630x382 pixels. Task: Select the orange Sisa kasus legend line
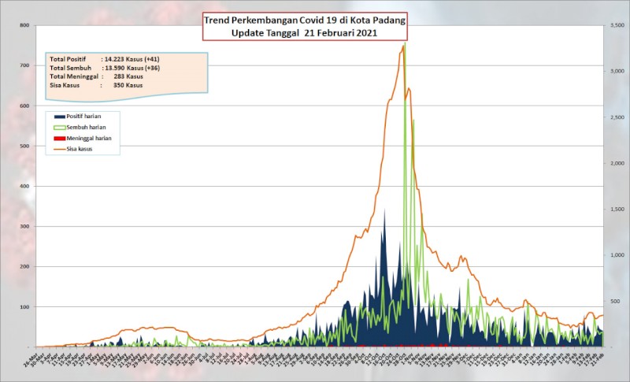(60, 149)
